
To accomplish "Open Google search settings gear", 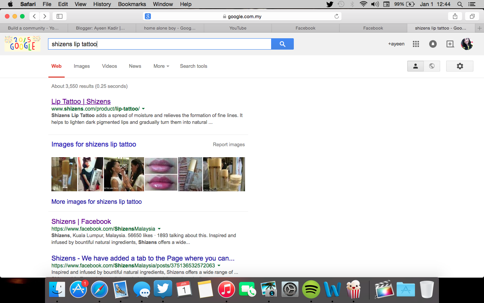I will pyautogui.click(x=460, y=66).
